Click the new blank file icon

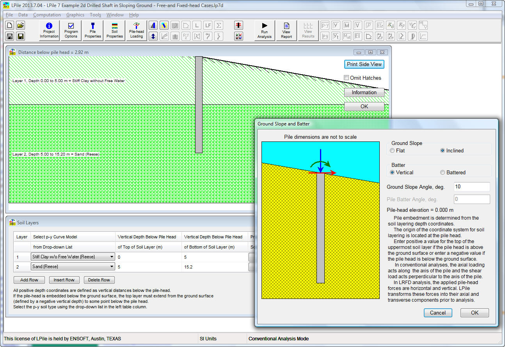pos(10,25)
